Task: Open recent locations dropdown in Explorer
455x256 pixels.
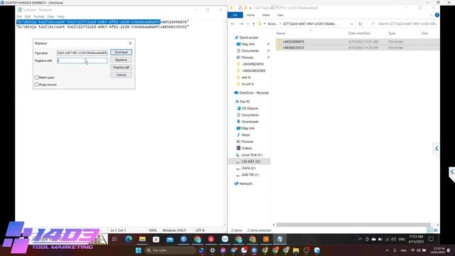Action: [x=248, y=23]
